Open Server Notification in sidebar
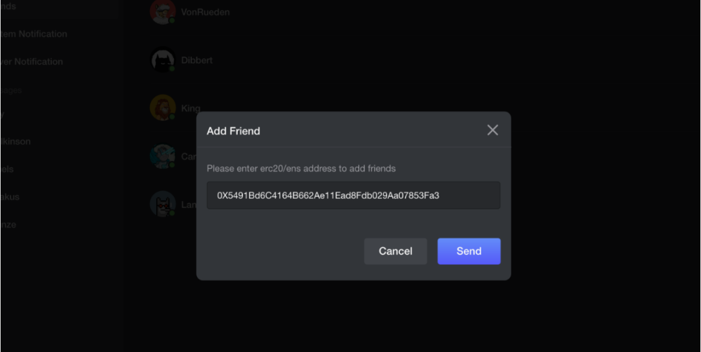The image size is (701, 352). pyautogui.click(x=32, y=61)
